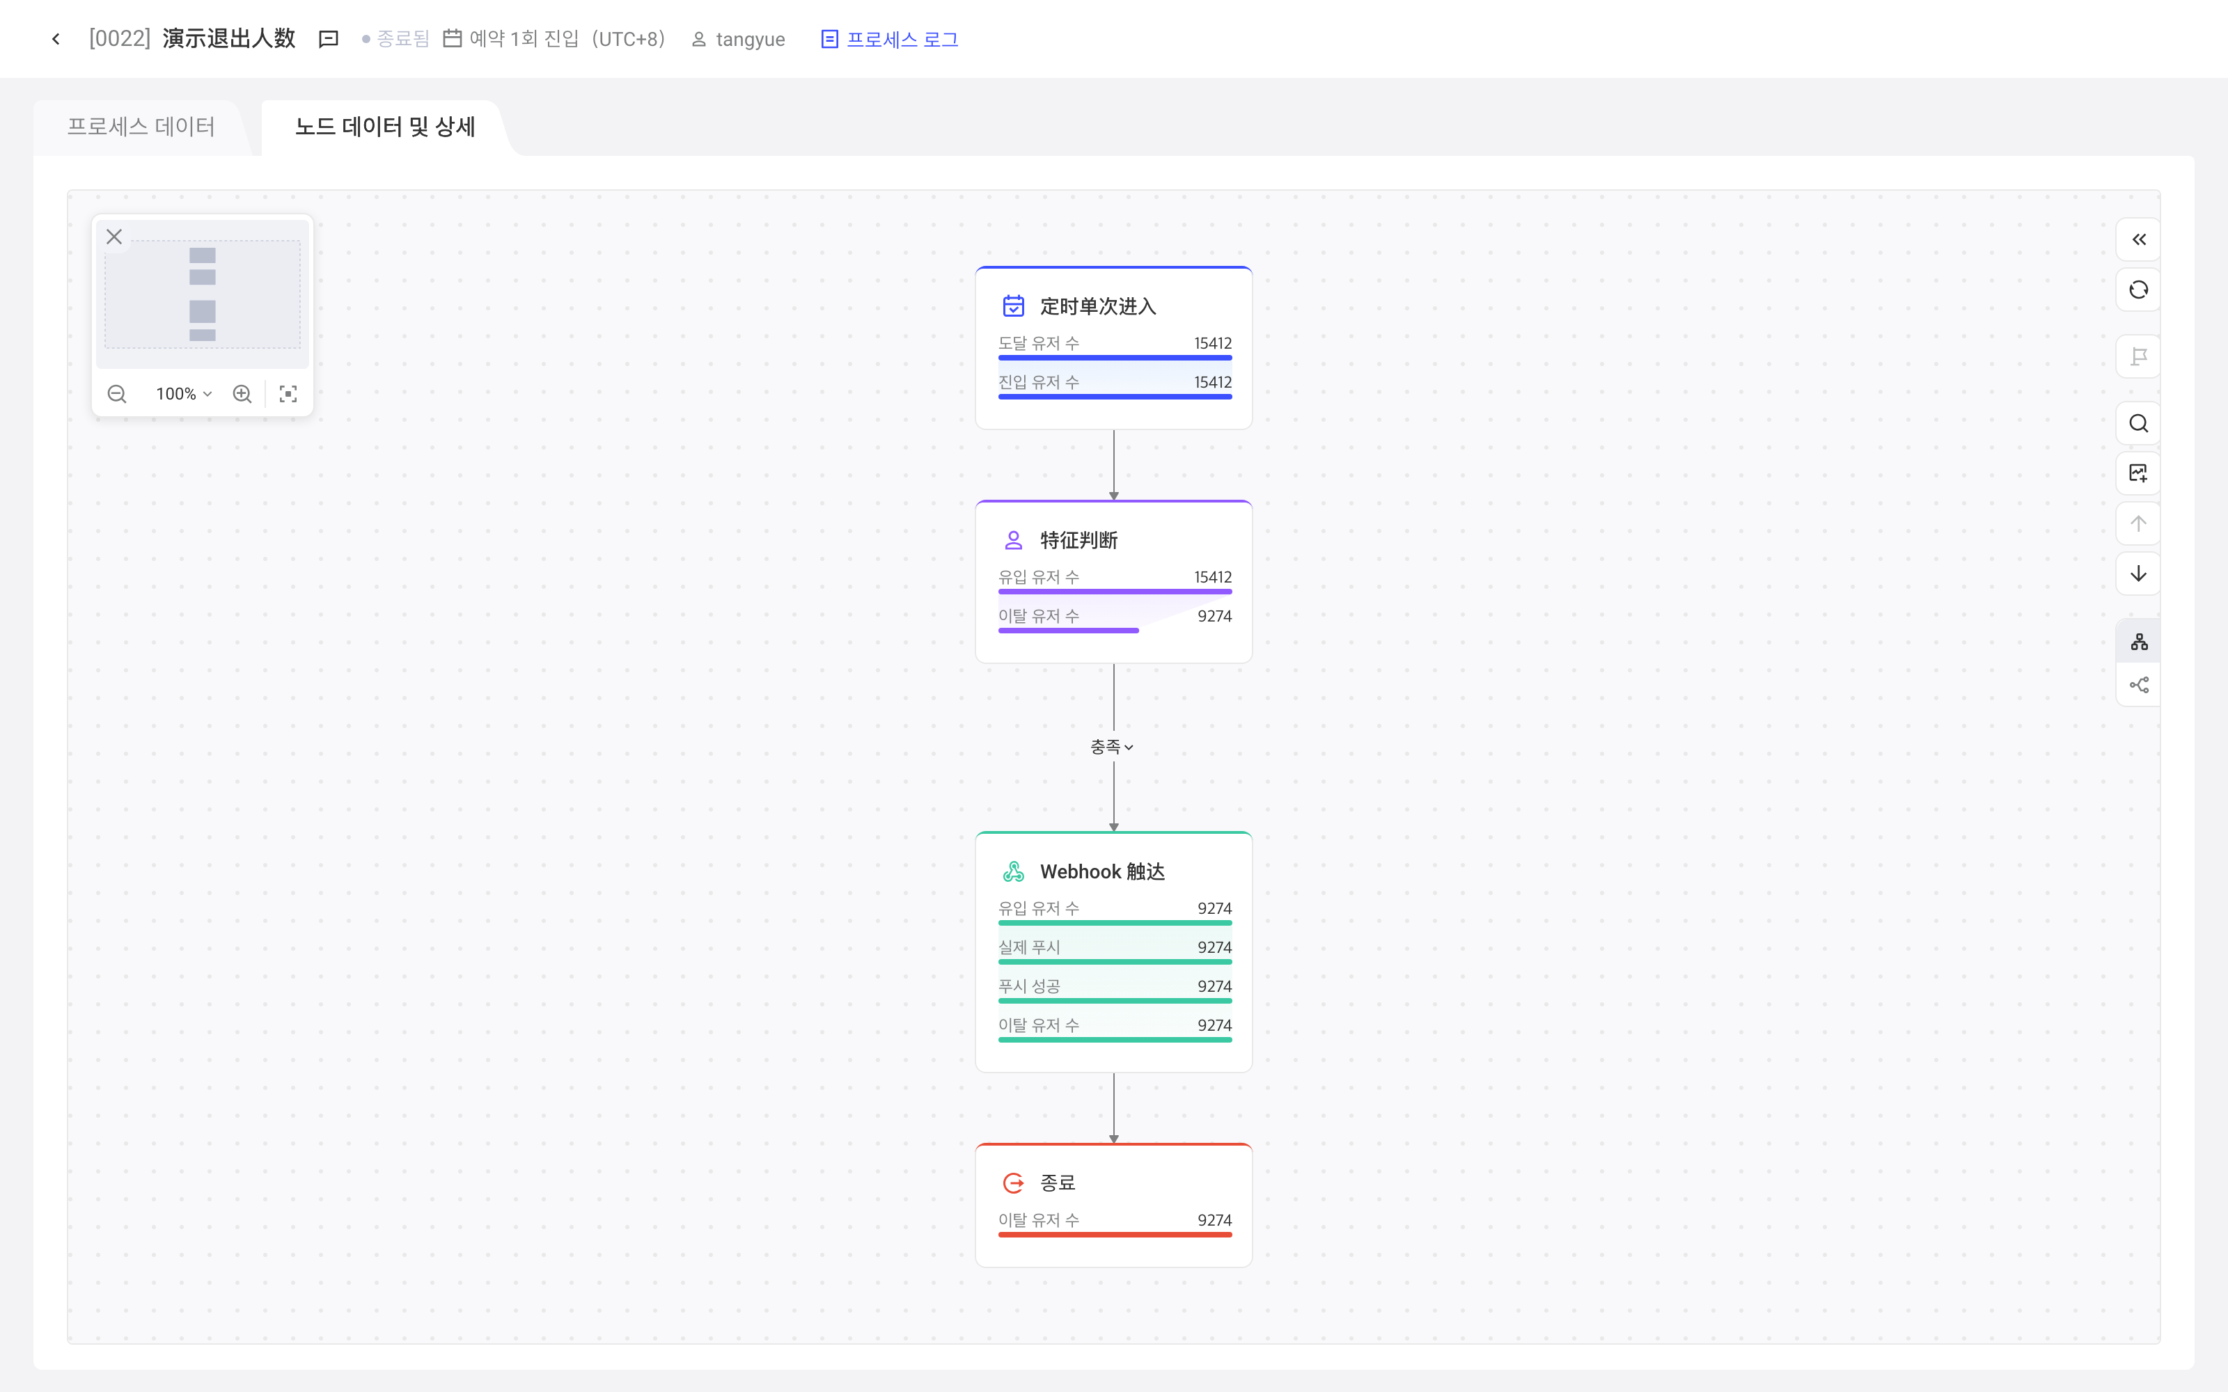Collapse the right toolbar with double chevron
The height and width of the screenshot is (1392, 2228).
(2137, 239)
